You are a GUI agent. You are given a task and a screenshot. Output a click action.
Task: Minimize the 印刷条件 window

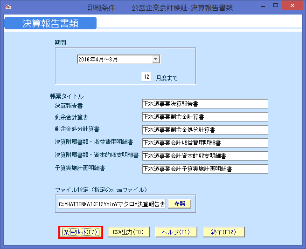click(x=263, y=6)
